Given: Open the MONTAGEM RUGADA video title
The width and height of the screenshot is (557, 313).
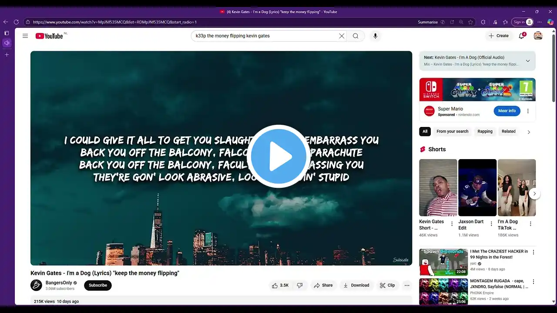Looking at the screenshot, I should pos(499,283).
